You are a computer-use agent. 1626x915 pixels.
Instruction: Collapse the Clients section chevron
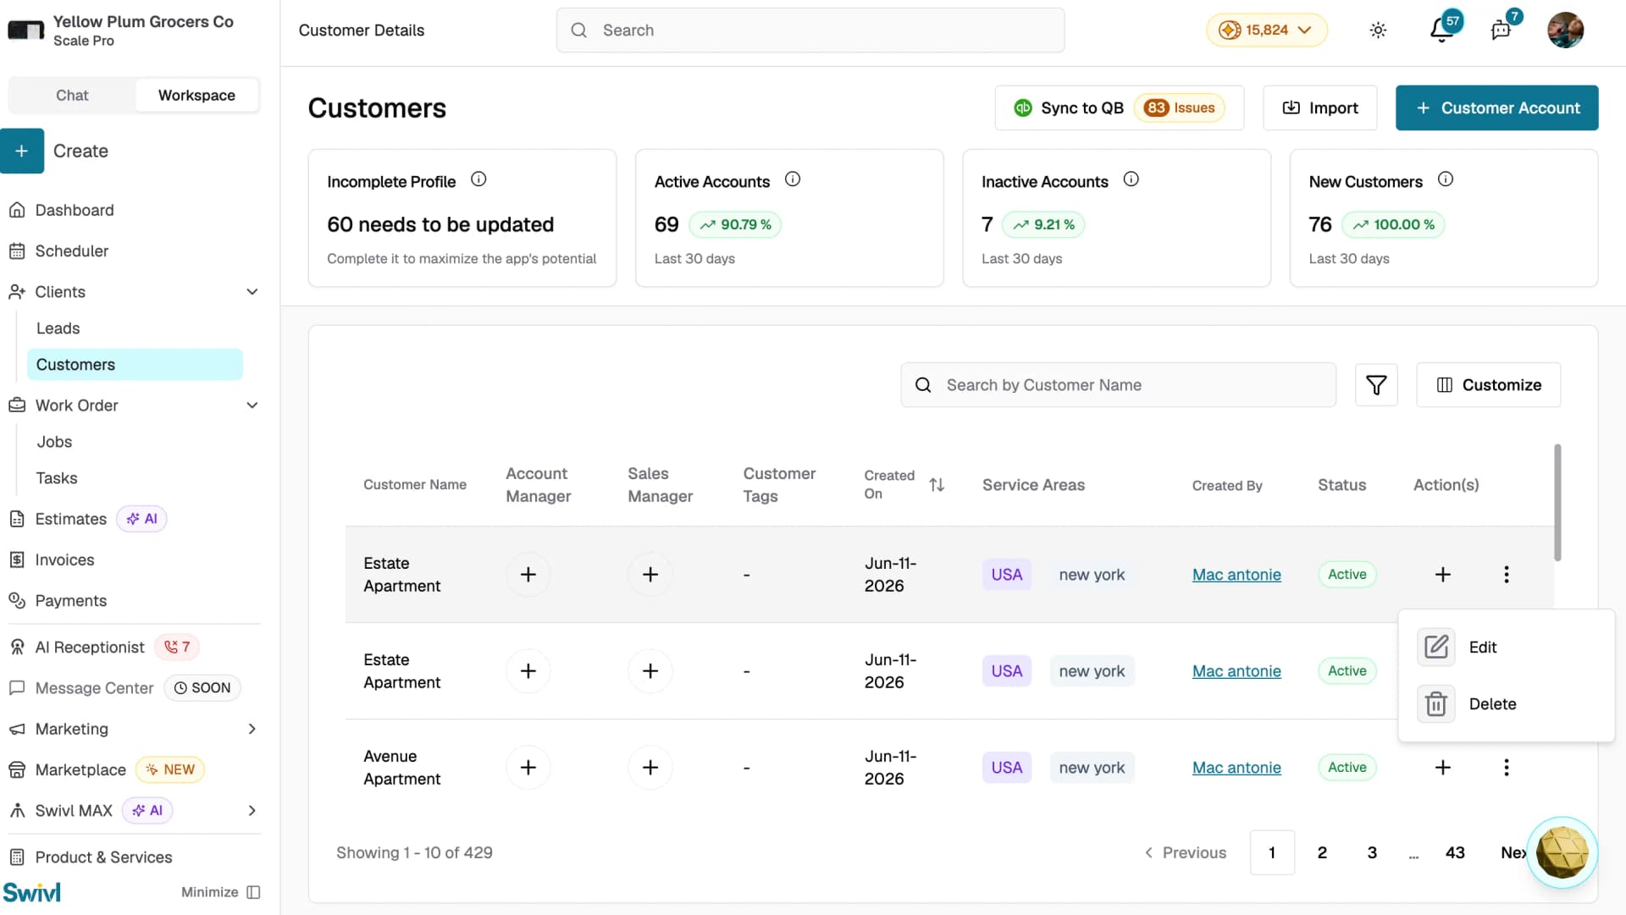coord(252,292)
